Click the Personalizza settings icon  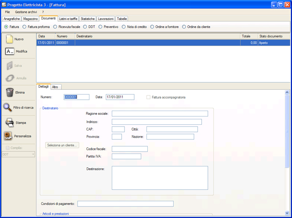(8, 136)
